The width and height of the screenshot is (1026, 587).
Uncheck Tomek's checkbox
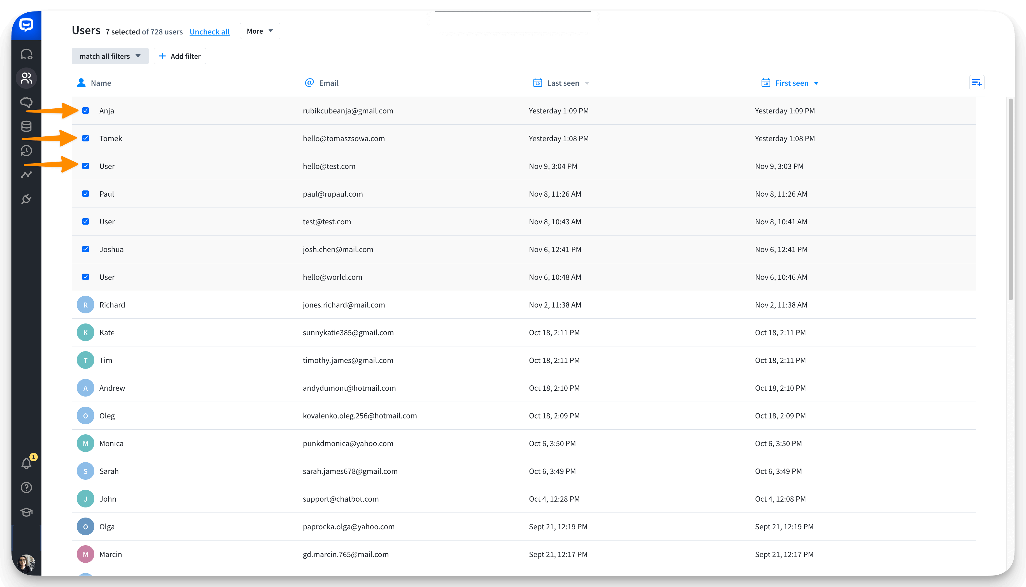point(85,138)
